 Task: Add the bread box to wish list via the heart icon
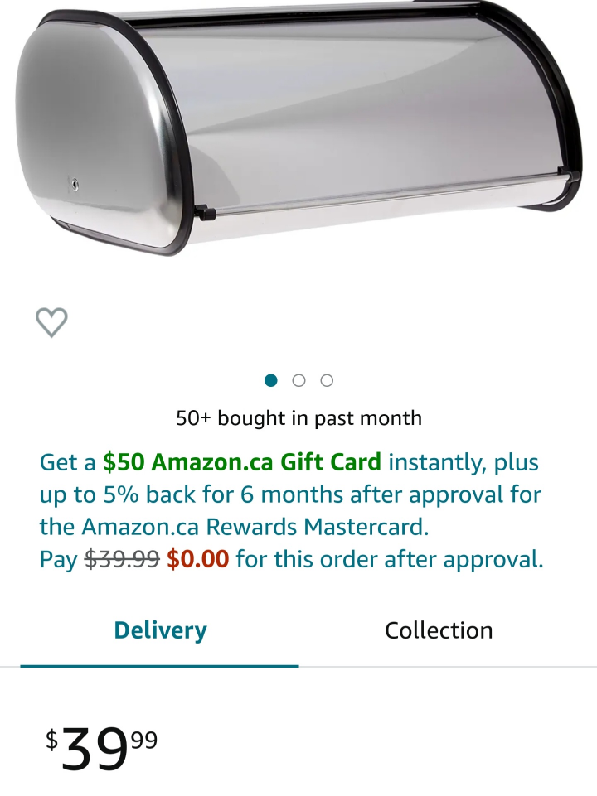tap(51, 322)
